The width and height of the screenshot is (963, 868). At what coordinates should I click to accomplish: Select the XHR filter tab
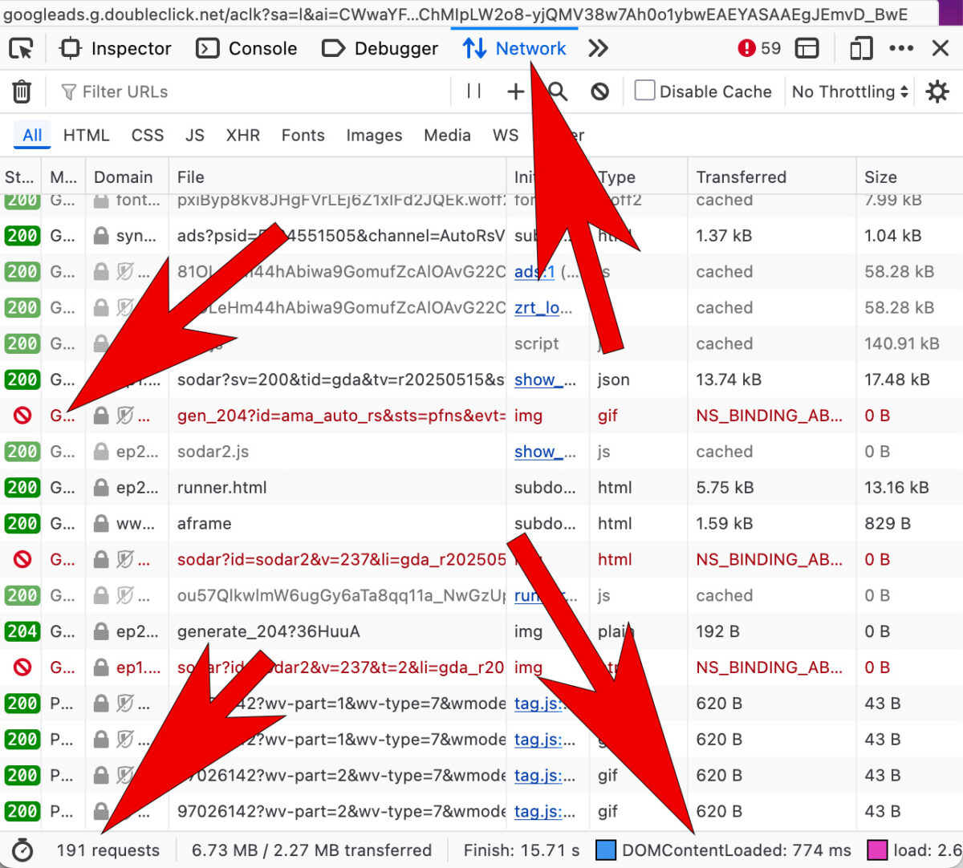[242, 136]
